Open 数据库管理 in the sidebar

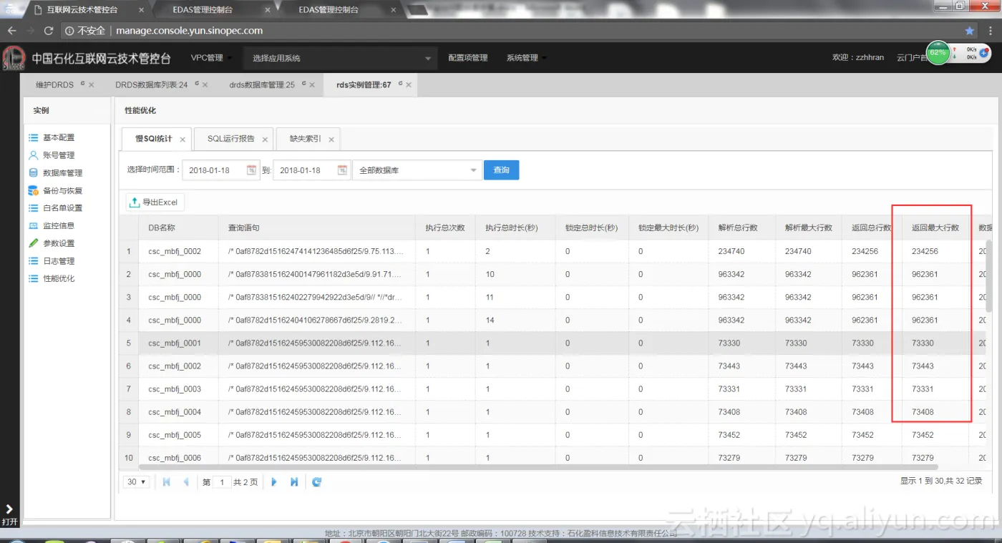[62, 173]
